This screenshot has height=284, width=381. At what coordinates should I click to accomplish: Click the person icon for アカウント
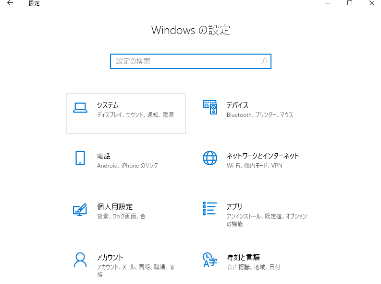pyautogui.click(x=80, y=260)
